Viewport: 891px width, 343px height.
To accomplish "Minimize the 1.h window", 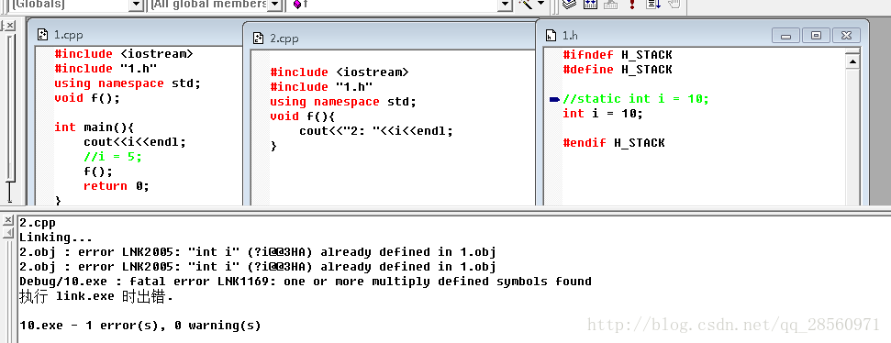I will [x=786, y=36].
